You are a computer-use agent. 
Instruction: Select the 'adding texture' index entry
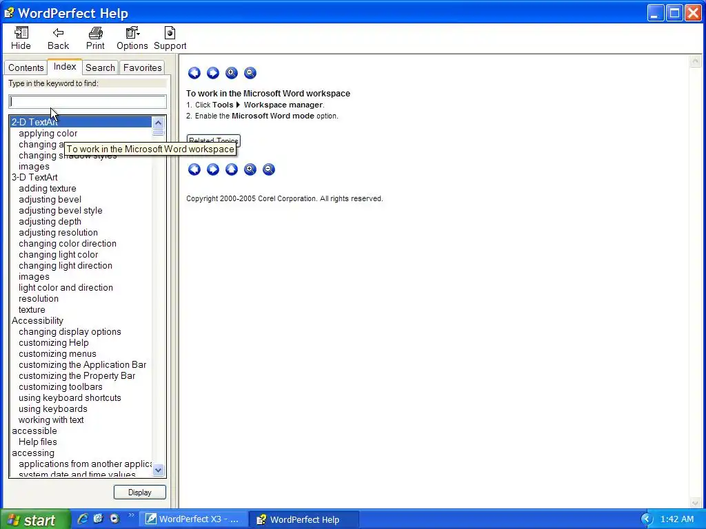(48, 189)
